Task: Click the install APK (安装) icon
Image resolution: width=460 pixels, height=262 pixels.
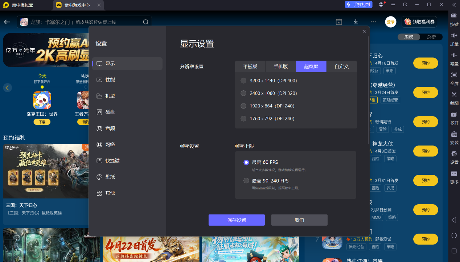Action: tap(454, 134)
